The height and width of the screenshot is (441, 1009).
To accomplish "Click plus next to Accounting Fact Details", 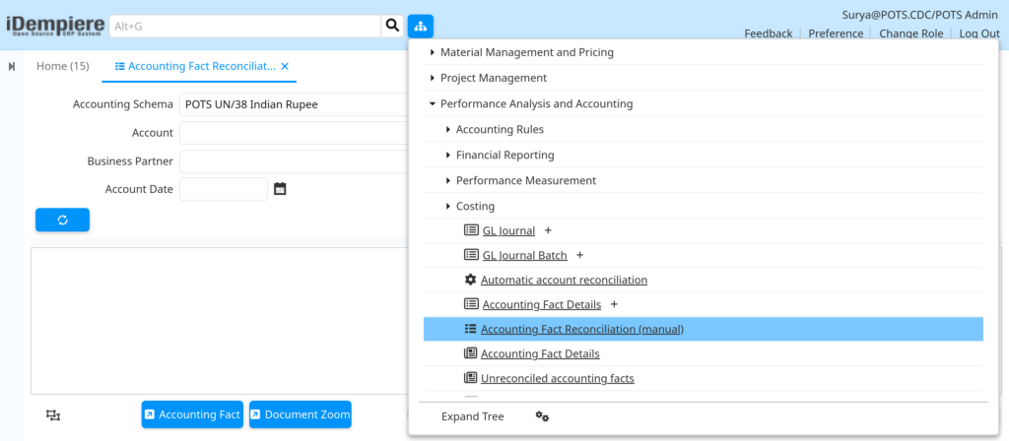I will tap(614, 304).
